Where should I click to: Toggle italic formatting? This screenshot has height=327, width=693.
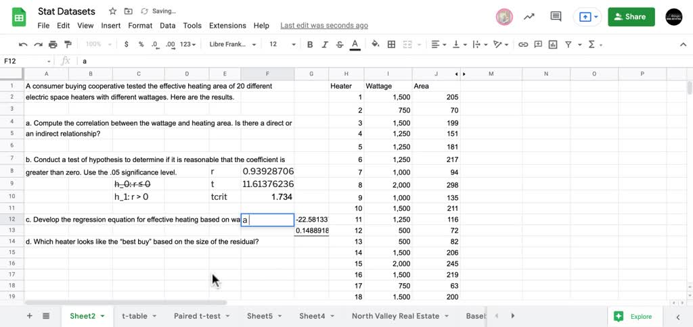click(x=325, y=45)
